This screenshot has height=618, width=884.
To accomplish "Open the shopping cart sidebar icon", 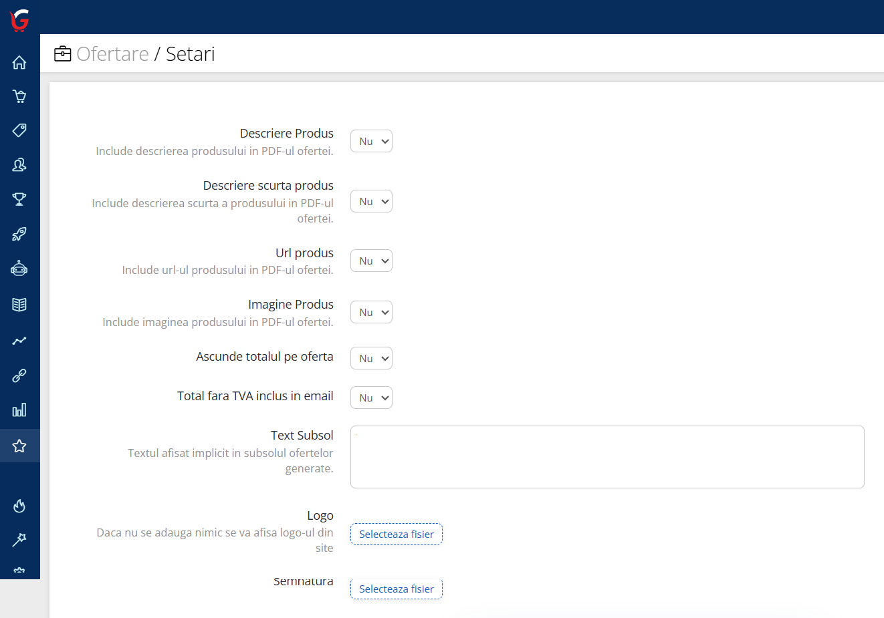I will pos(19,96).
